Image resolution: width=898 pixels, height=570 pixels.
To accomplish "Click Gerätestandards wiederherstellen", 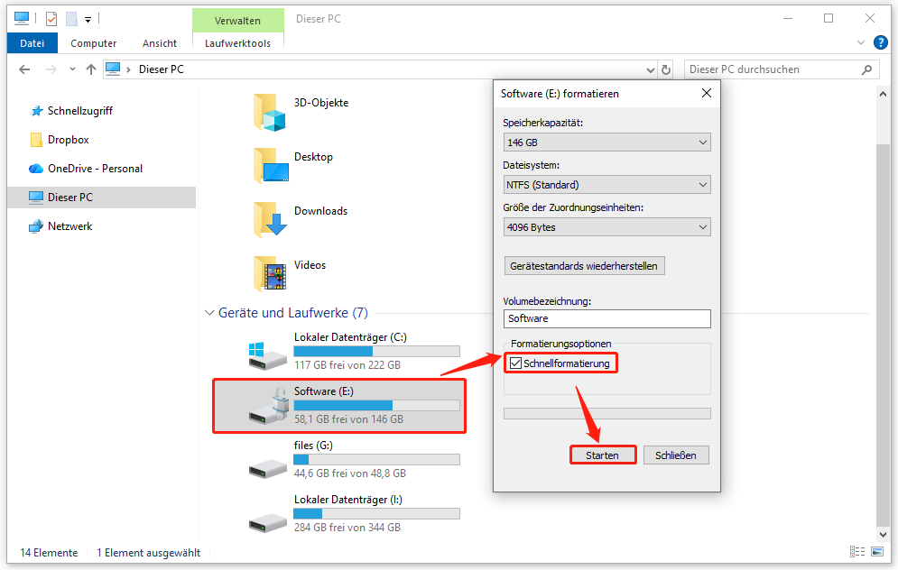I will pos(583,265).
